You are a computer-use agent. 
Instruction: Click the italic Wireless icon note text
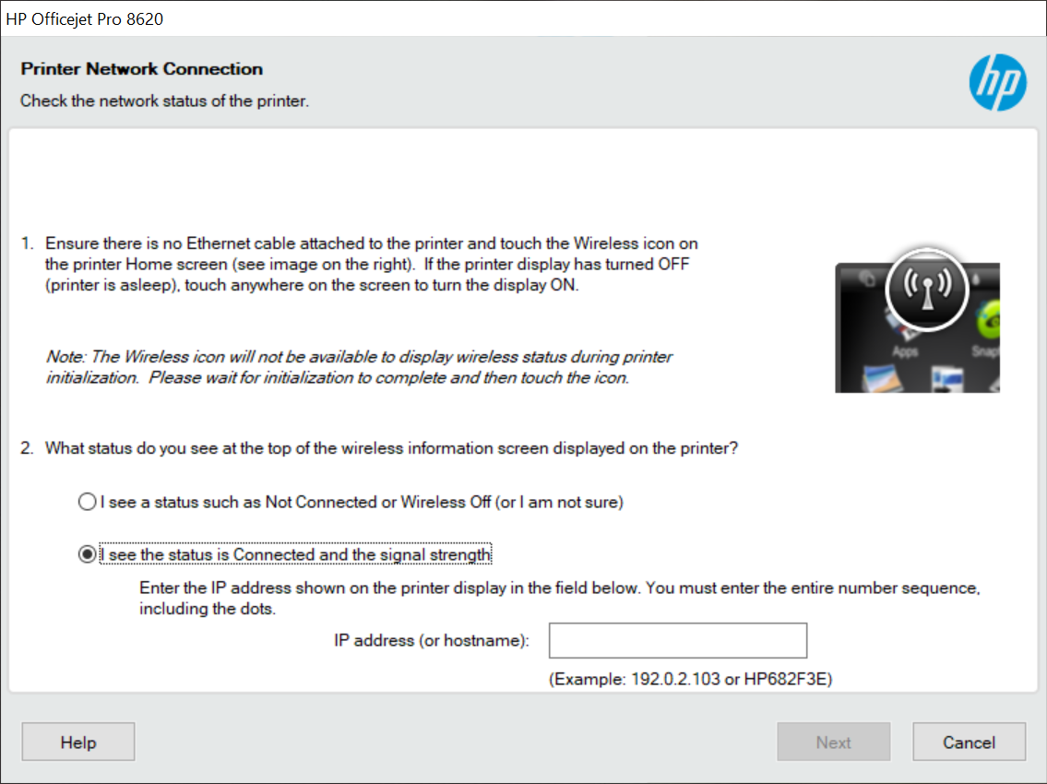click(x=360, y=367)
